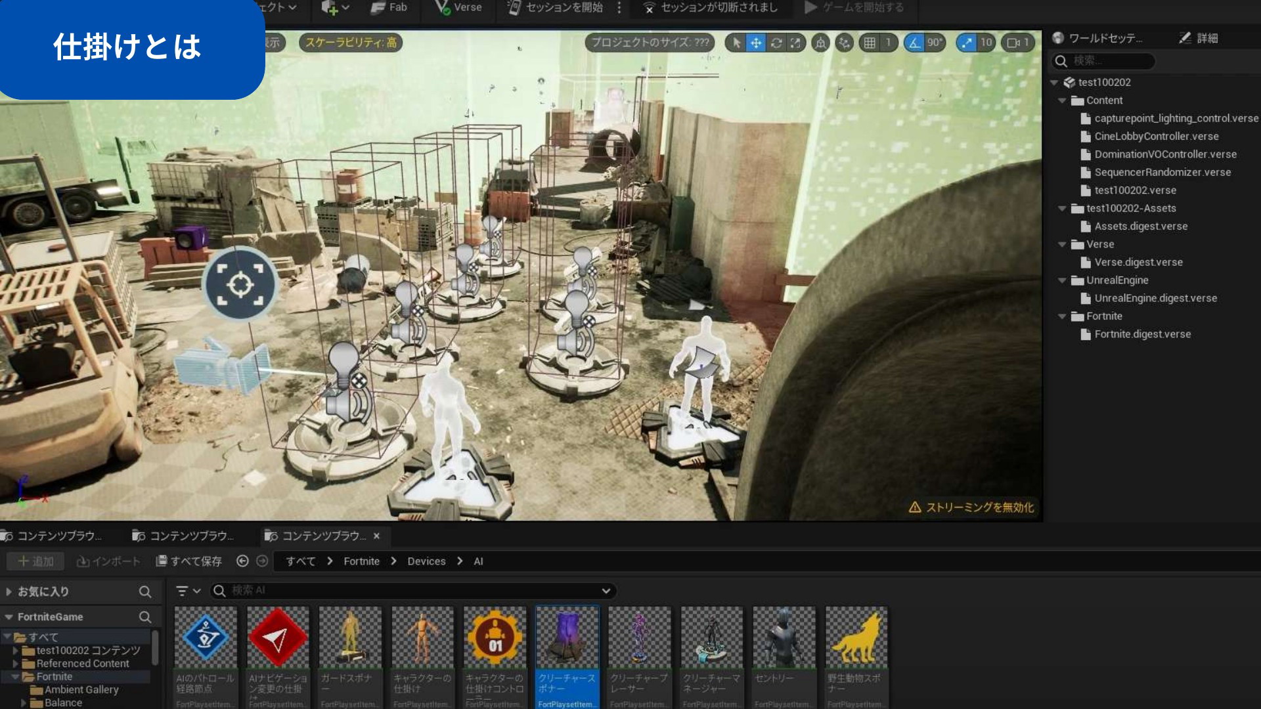This screenshot has height=709, width=1261.
Task: Navigate to Devices in breadcrumb path
Action: point(426,562)
